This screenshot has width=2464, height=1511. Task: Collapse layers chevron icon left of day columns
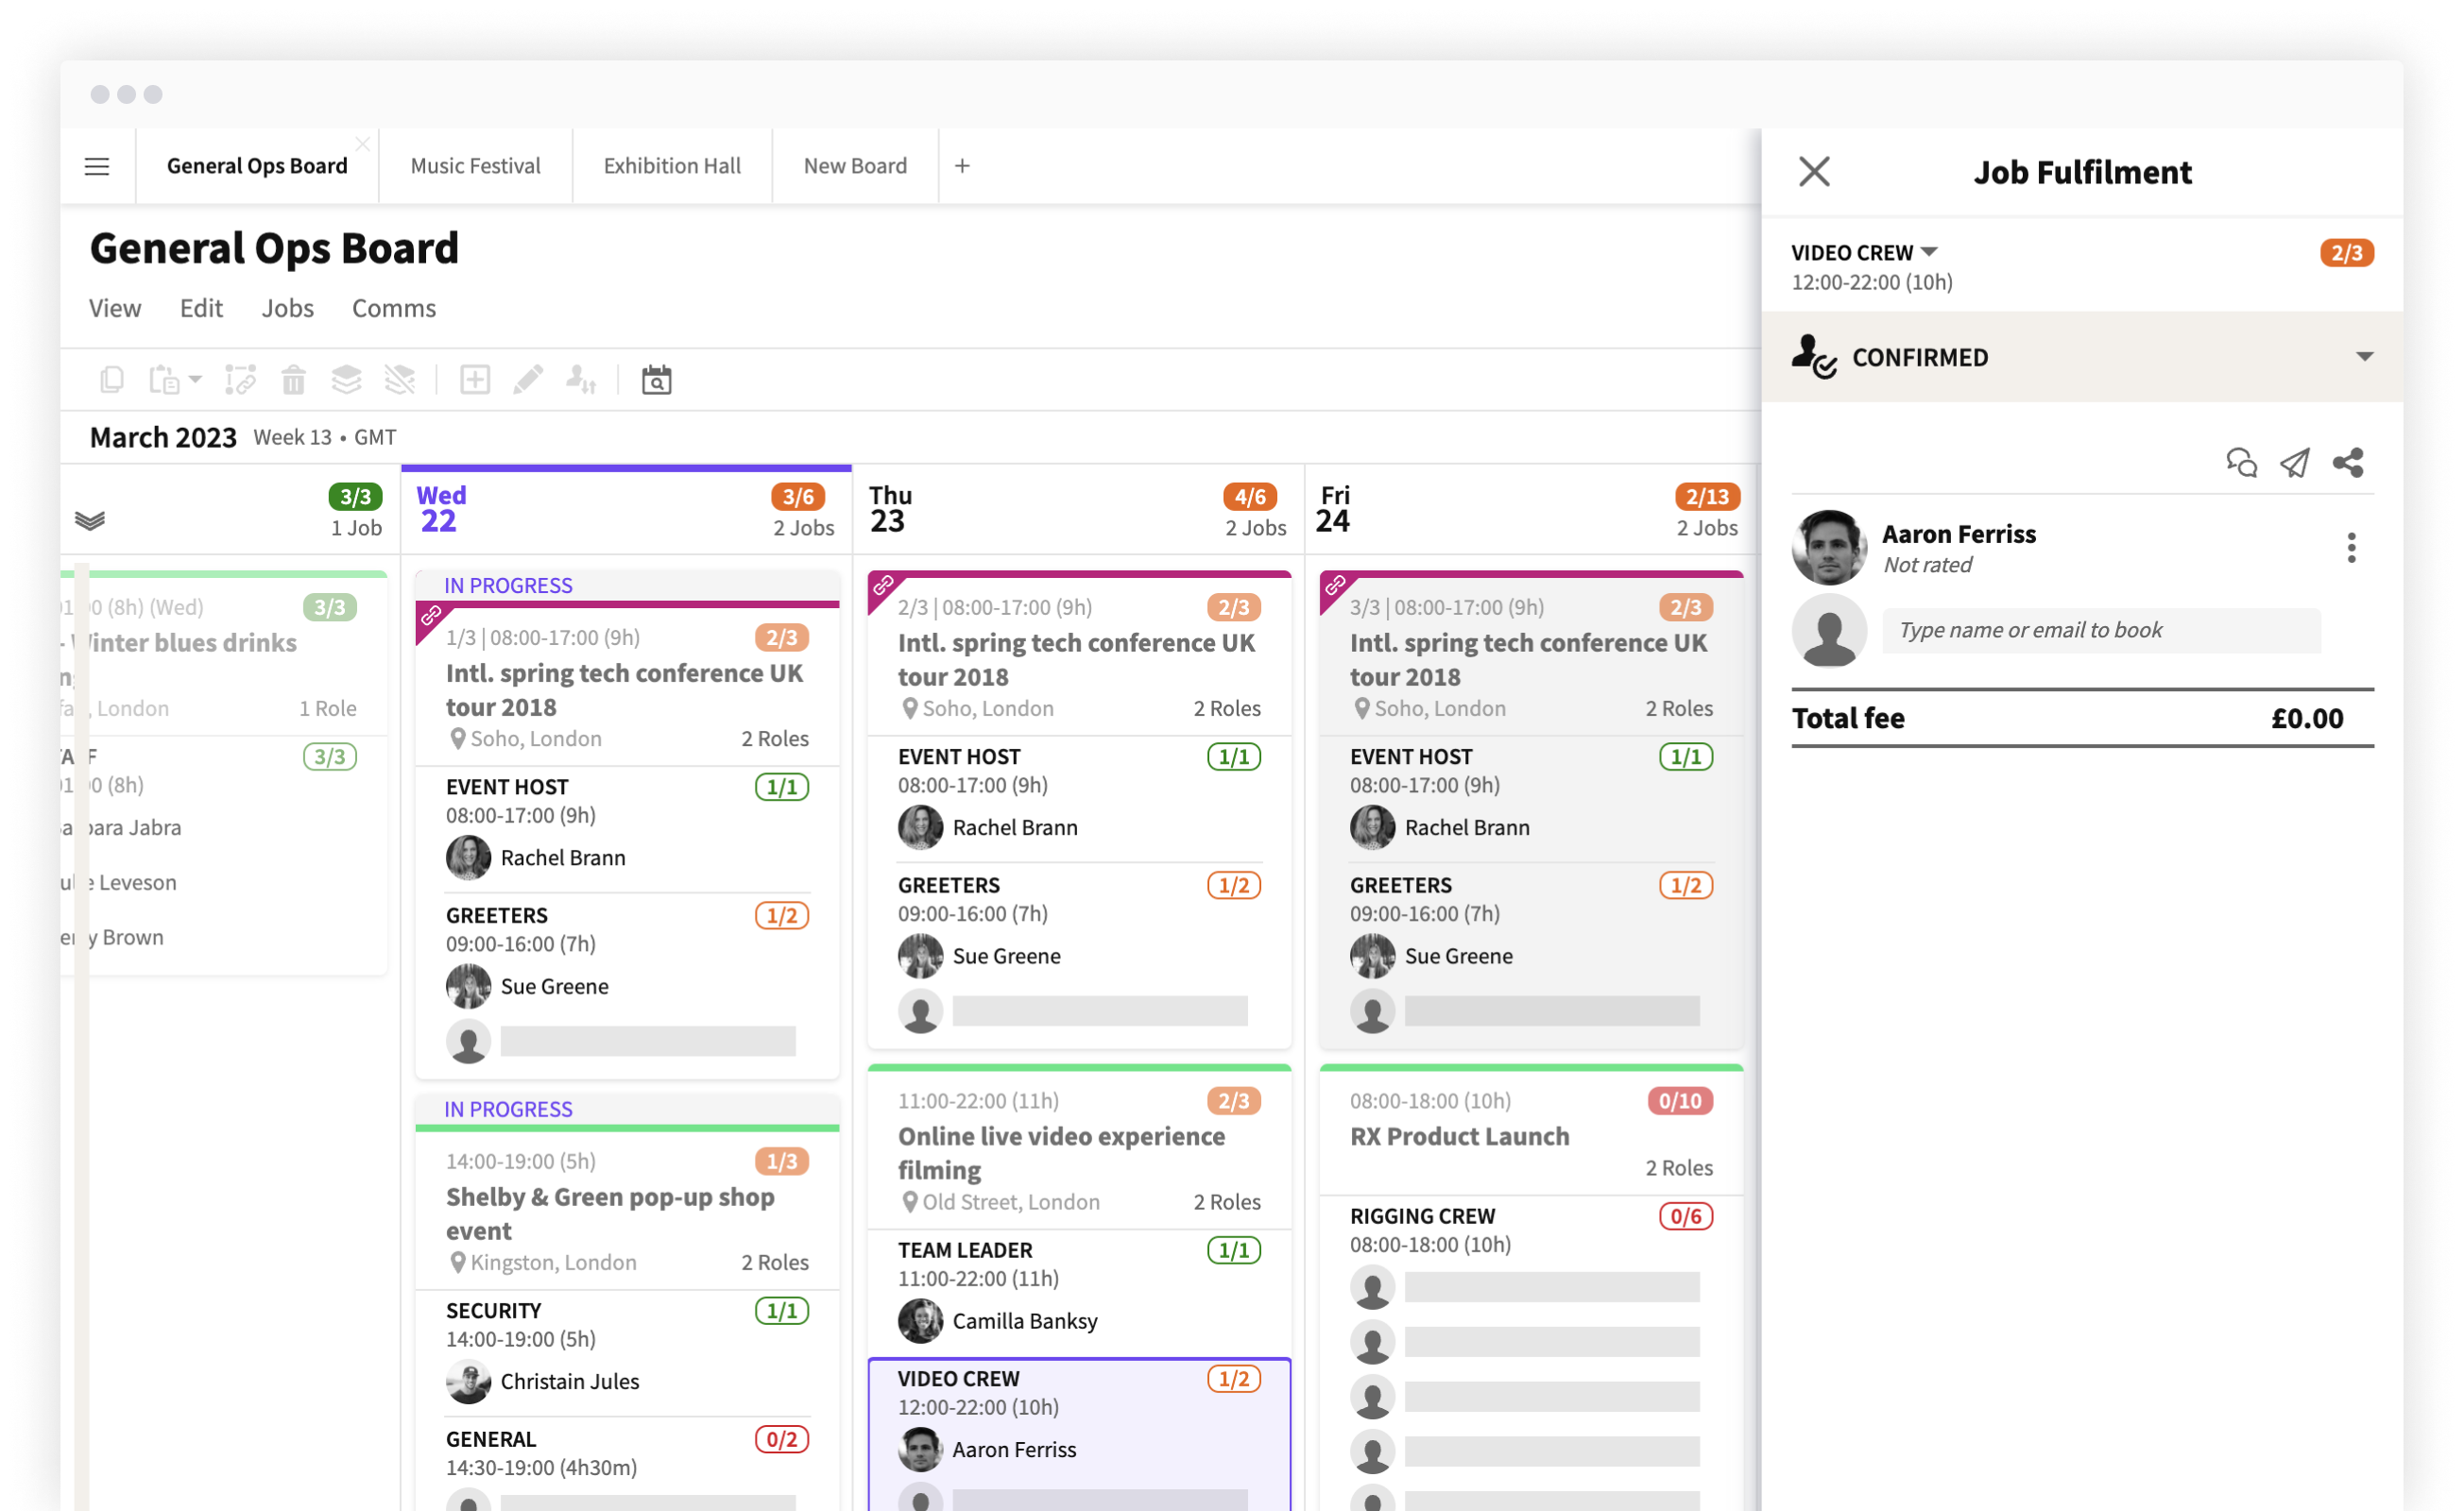90,519
